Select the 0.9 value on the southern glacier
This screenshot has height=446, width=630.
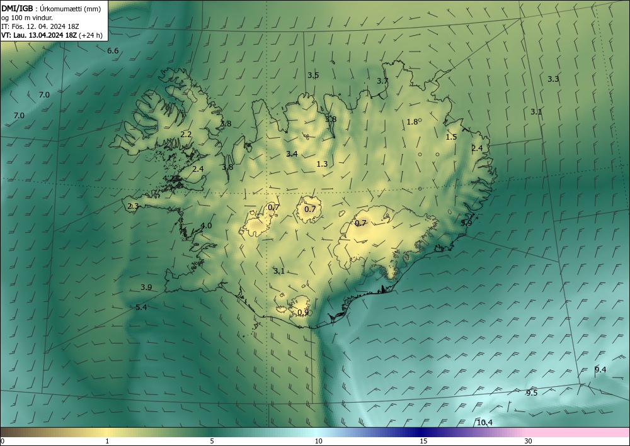click(x=304, y=313)
